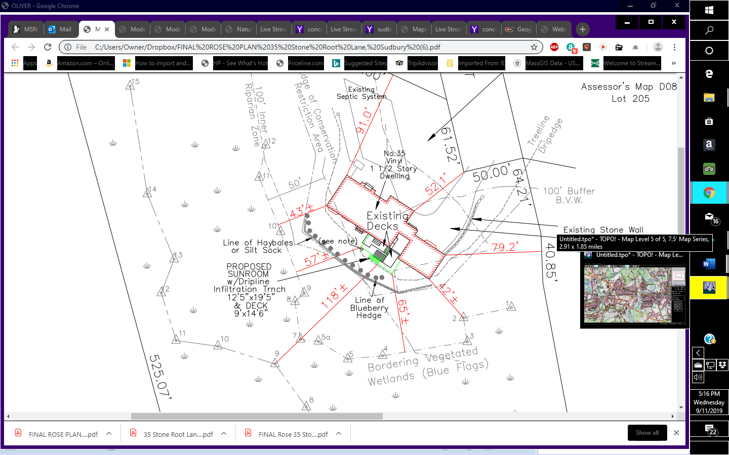Switch to Geog tab
Screen dimensions: 729x455
pos(519,29)
